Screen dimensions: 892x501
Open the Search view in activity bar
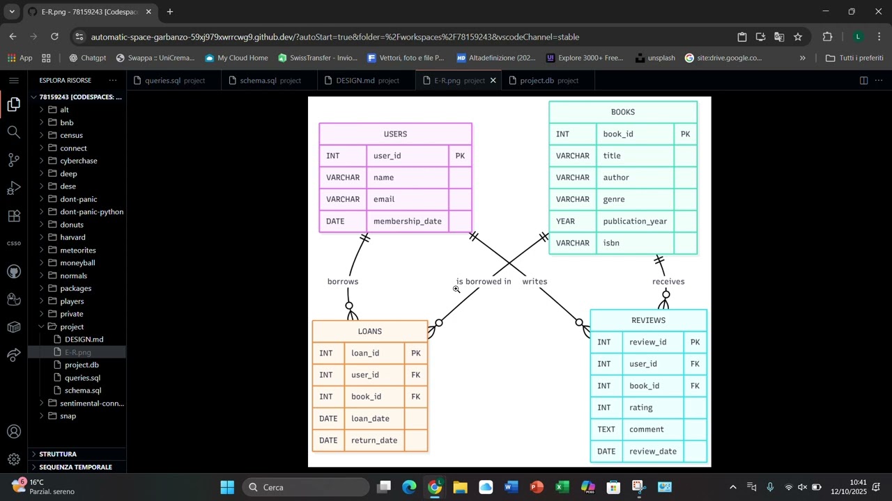[14, 132]
